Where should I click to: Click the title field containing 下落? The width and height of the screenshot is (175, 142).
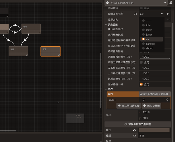coord(154,136)
